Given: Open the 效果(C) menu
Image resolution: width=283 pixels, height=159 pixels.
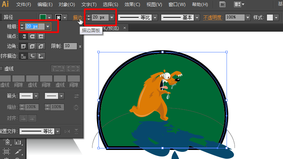Looking at the screenshot, I should click(132, 5).
